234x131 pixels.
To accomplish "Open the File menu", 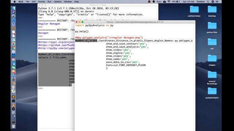I will click(x=27, y=1).
